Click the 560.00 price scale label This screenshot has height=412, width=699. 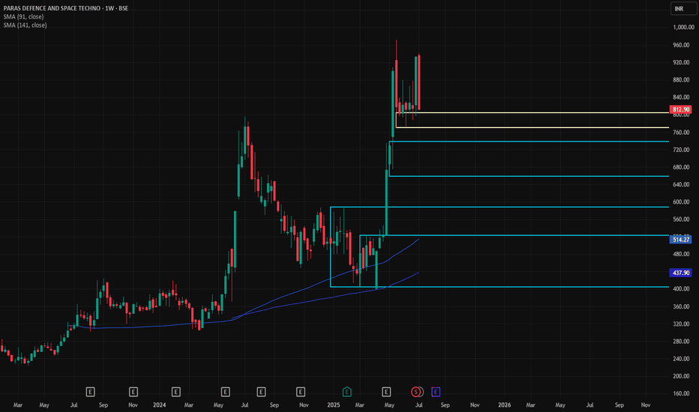(681, 219)
